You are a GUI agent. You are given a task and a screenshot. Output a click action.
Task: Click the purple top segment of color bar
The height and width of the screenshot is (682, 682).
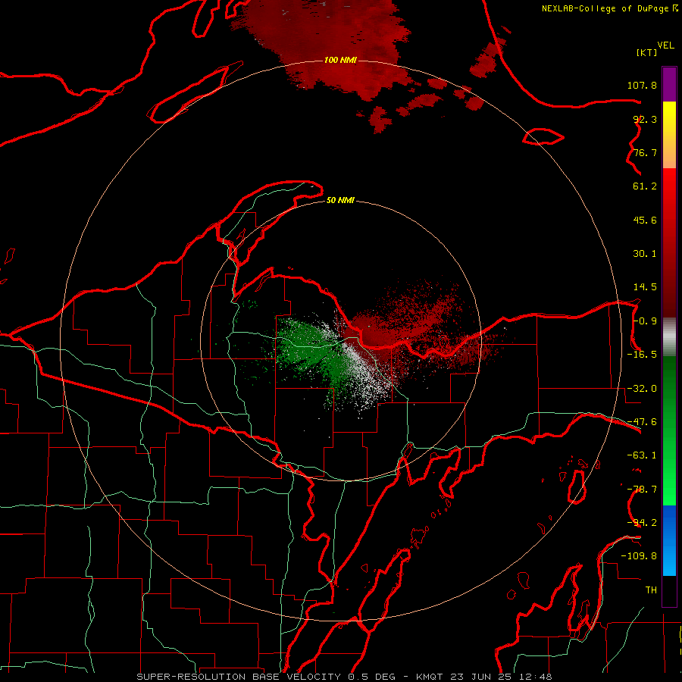point(669,84)
